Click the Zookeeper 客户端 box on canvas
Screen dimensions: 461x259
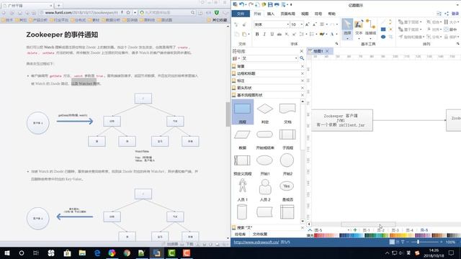pos(342,120)
